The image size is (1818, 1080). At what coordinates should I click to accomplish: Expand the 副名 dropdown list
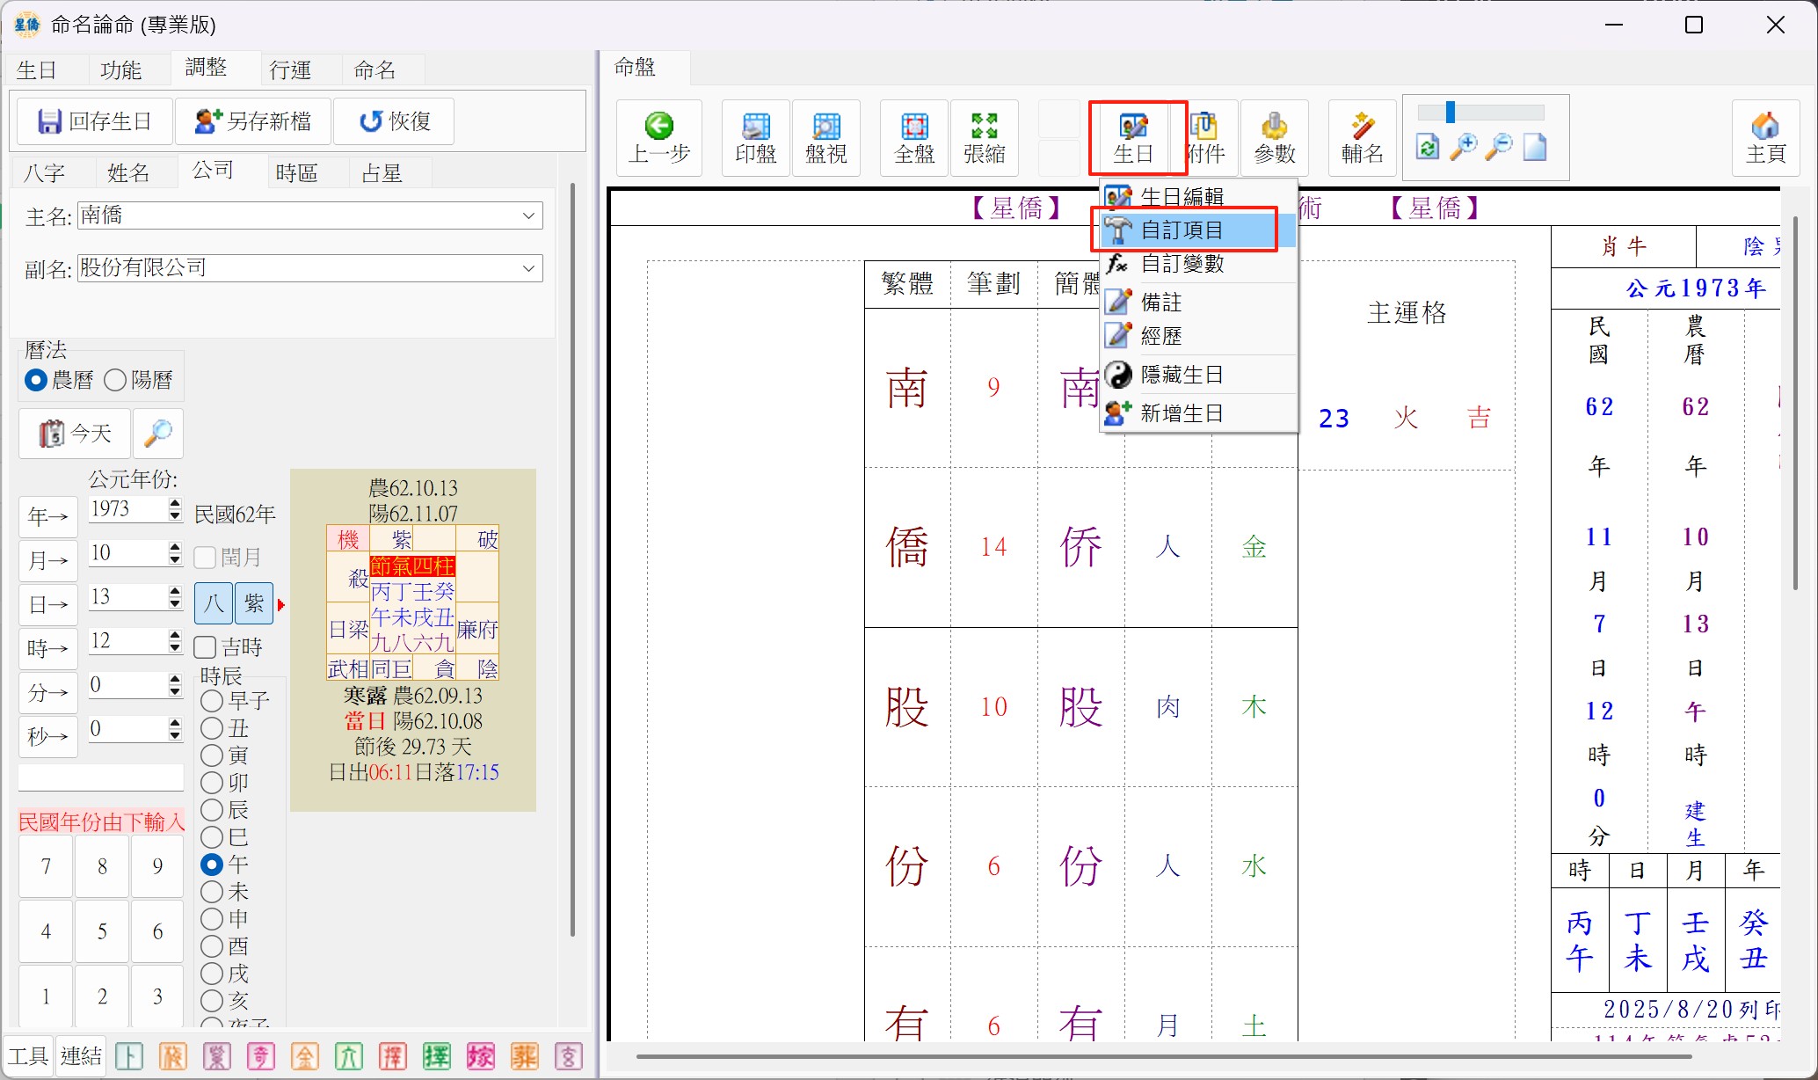[528, 268]
